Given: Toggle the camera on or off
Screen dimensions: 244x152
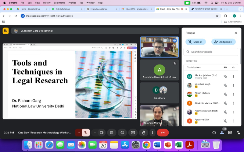Looking at the screenshot, I should [x=102, y=133].
